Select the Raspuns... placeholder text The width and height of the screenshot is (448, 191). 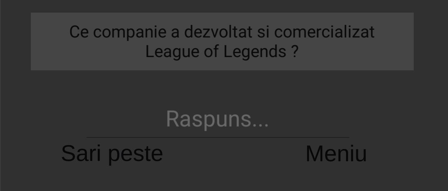[218, 119]
